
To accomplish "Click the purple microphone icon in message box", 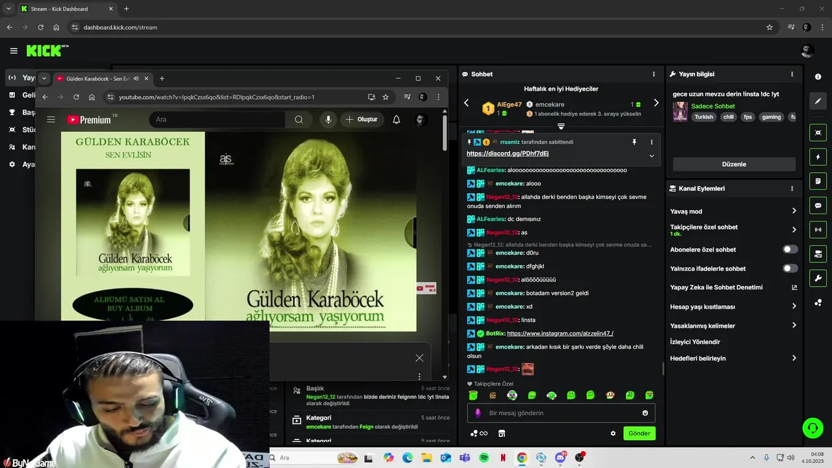I will coord(478,413).
